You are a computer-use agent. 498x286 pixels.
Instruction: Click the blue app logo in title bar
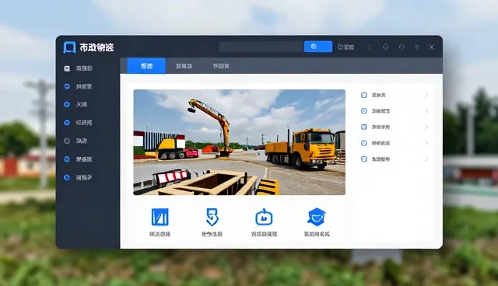pyautogui.click(x=69, y=47)
